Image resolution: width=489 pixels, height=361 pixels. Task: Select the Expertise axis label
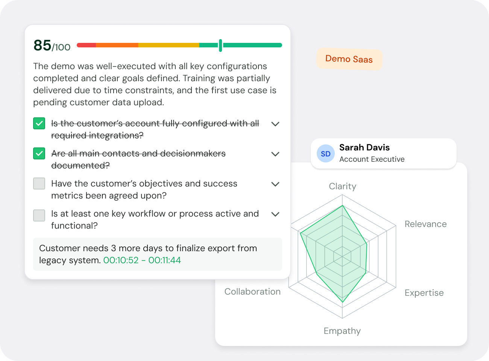pos(424,293)
